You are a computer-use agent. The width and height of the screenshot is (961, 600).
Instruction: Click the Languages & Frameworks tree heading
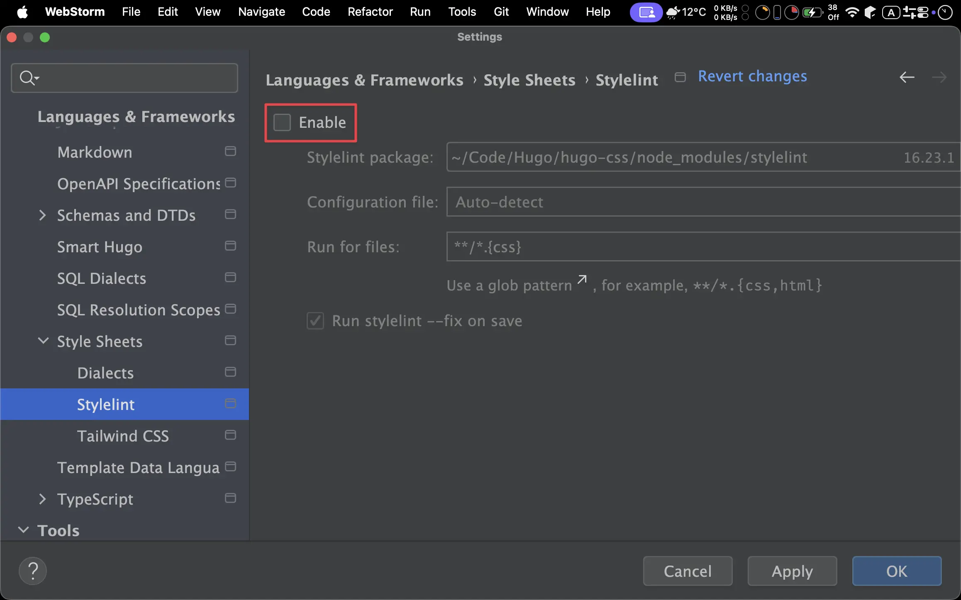(x=136, y=117)
